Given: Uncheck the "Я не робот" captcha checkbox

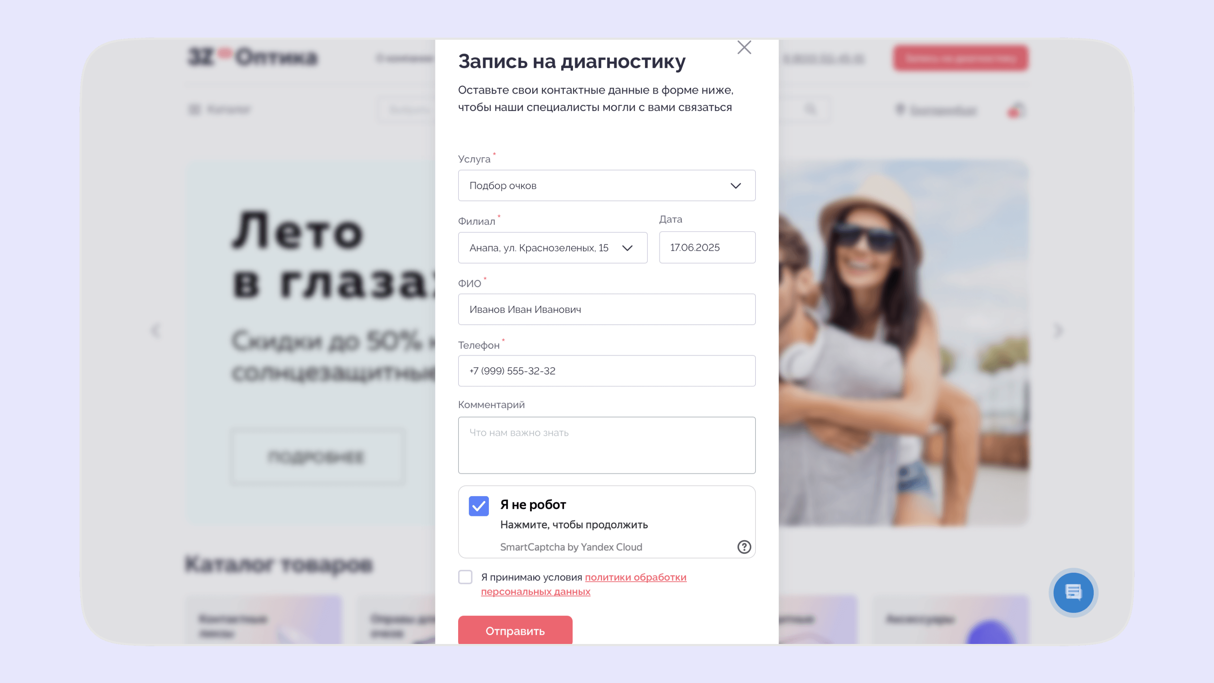Looking at the screenshot, I should click(478, 506).
